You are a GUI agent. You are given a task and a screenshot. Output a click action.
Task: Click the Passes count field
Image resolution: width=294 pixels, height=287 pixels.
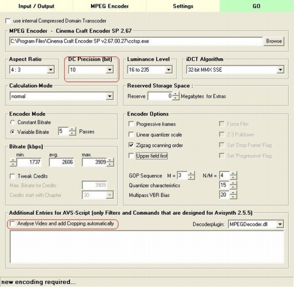coord(63,131)
